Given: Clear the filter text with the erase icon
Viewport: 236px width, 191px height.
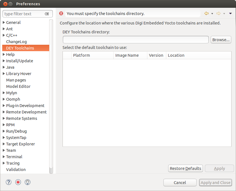Looking at the screenshot, I should click(x=47, y=14).
